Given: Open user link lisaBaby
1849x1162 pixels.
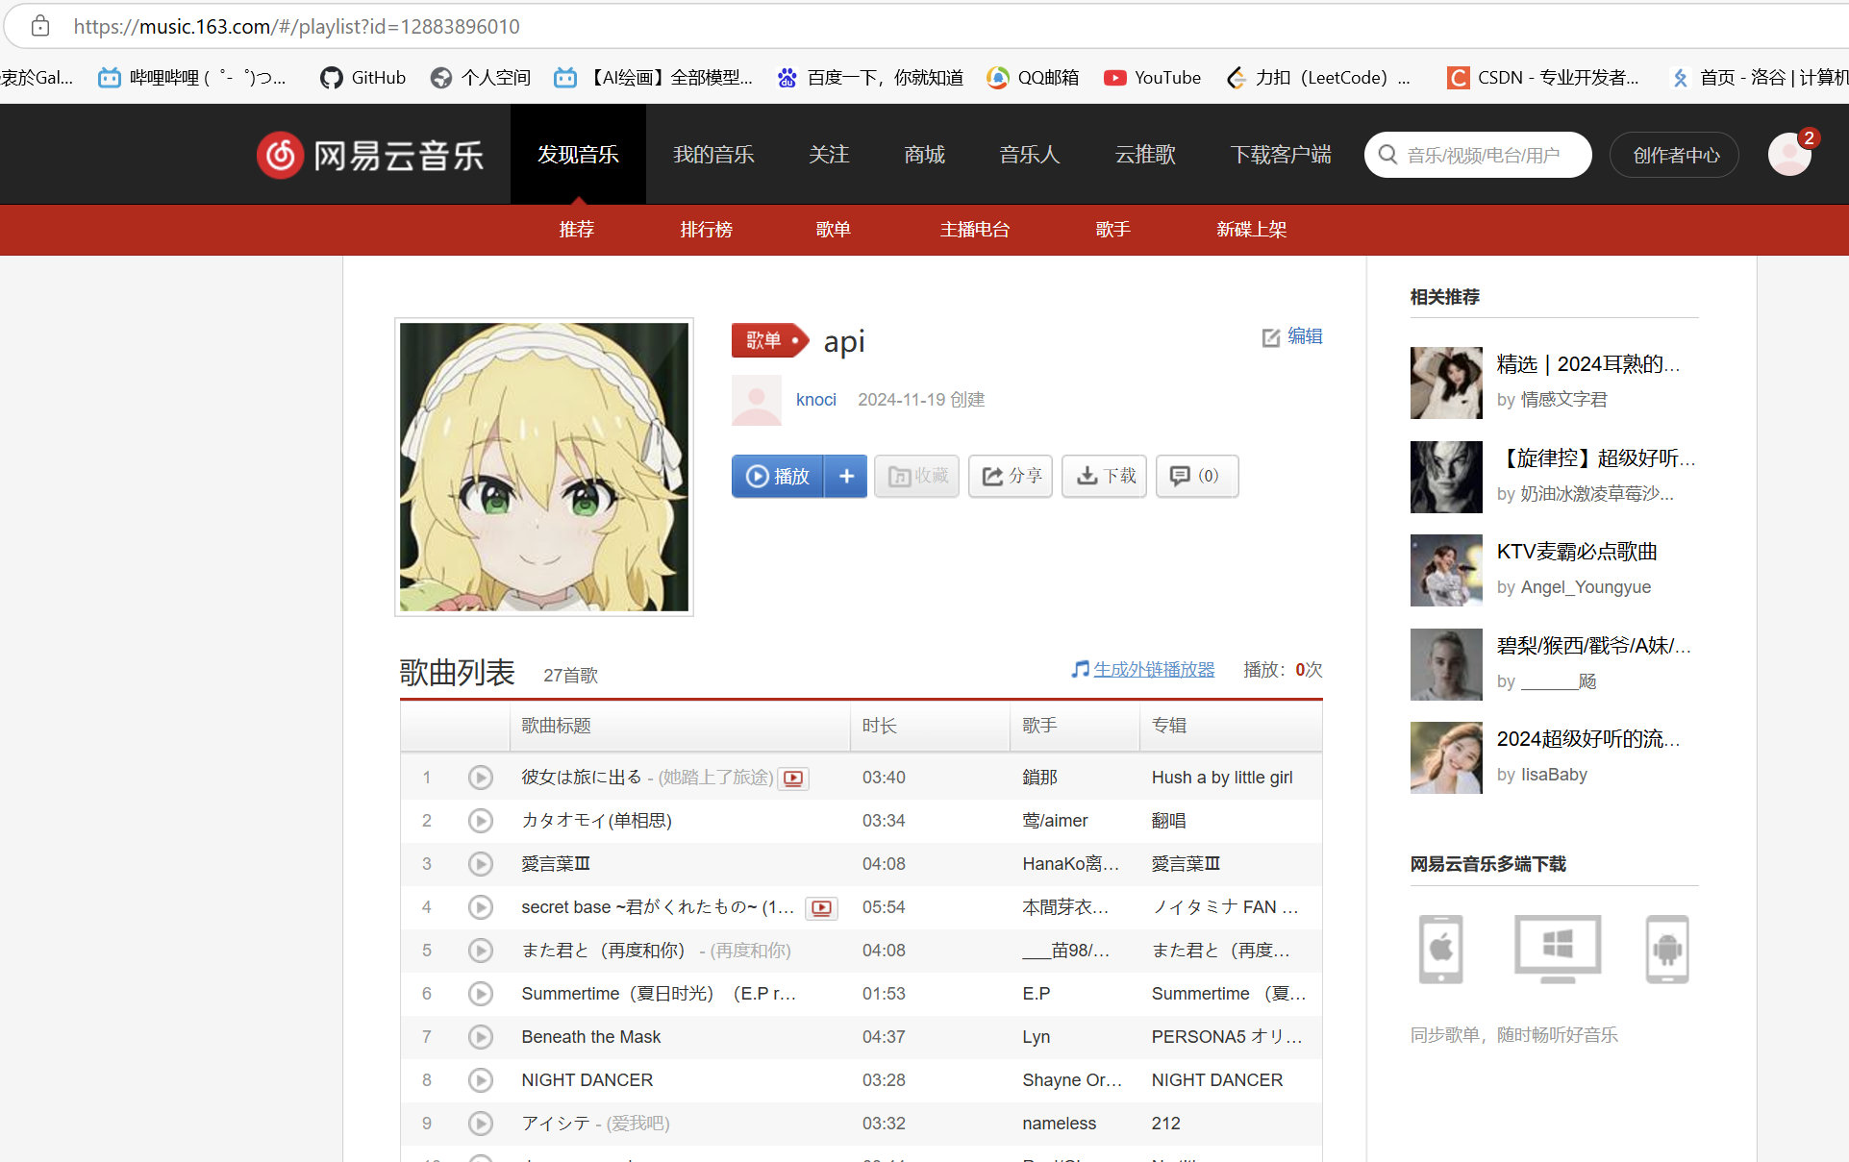Looking at the screenshot, I should 1554,775.
